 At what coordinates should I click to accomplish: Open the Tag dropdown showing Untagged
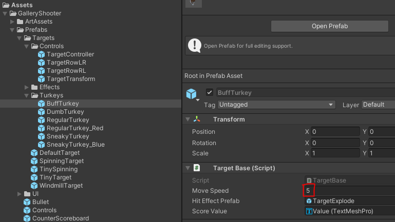point(276,105)
